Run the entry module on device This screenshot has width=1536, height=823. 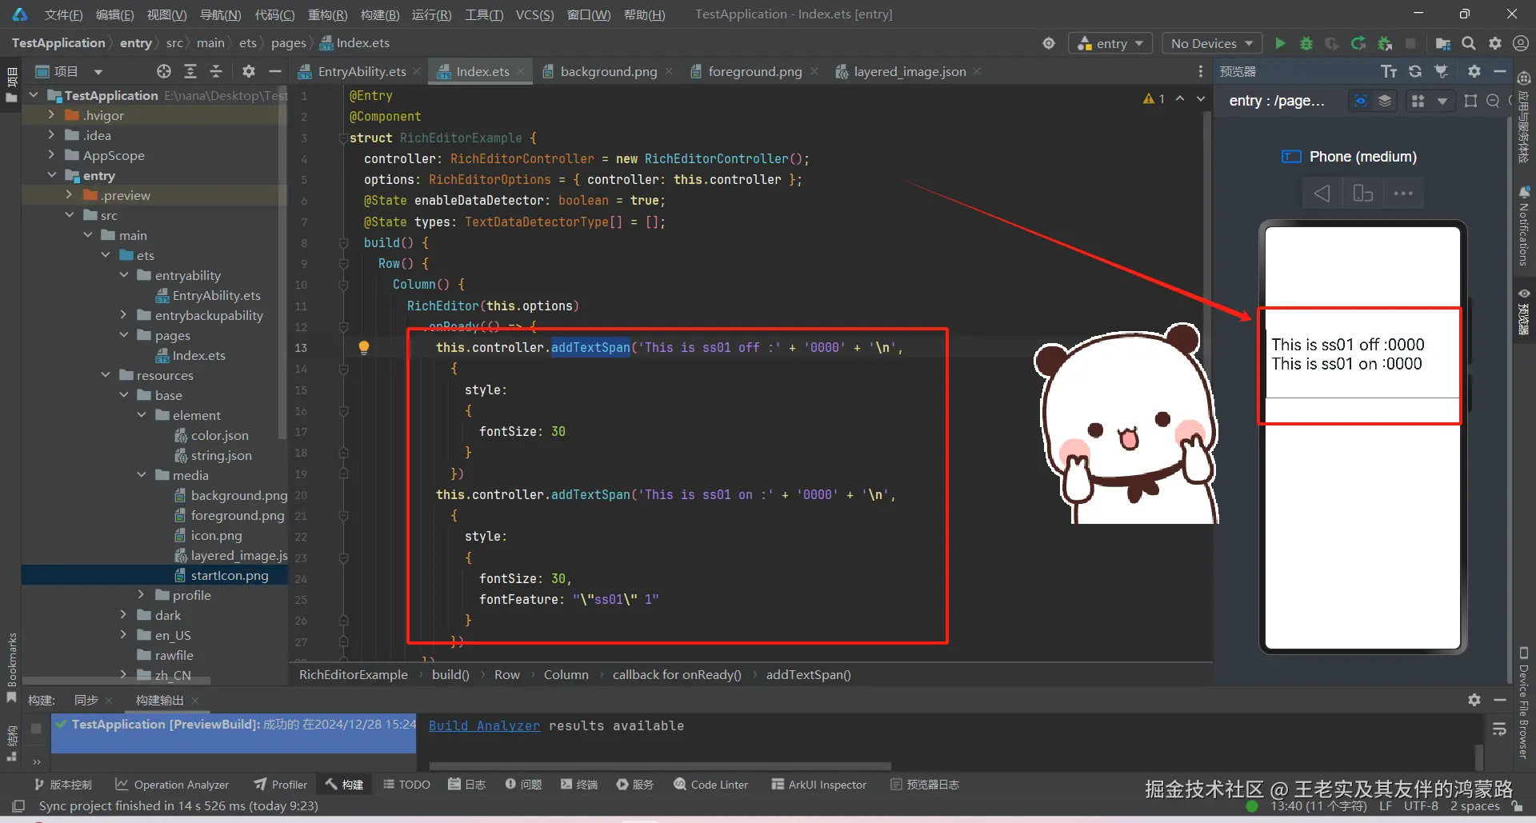coord(1279,43)
